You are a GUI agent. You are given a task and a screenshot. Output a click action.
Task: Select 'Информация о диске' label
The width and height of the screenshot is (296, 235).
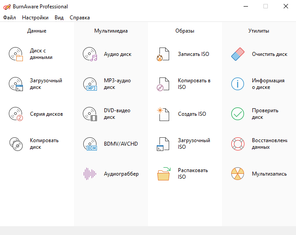pyautogui.click(x=268, y=84)
